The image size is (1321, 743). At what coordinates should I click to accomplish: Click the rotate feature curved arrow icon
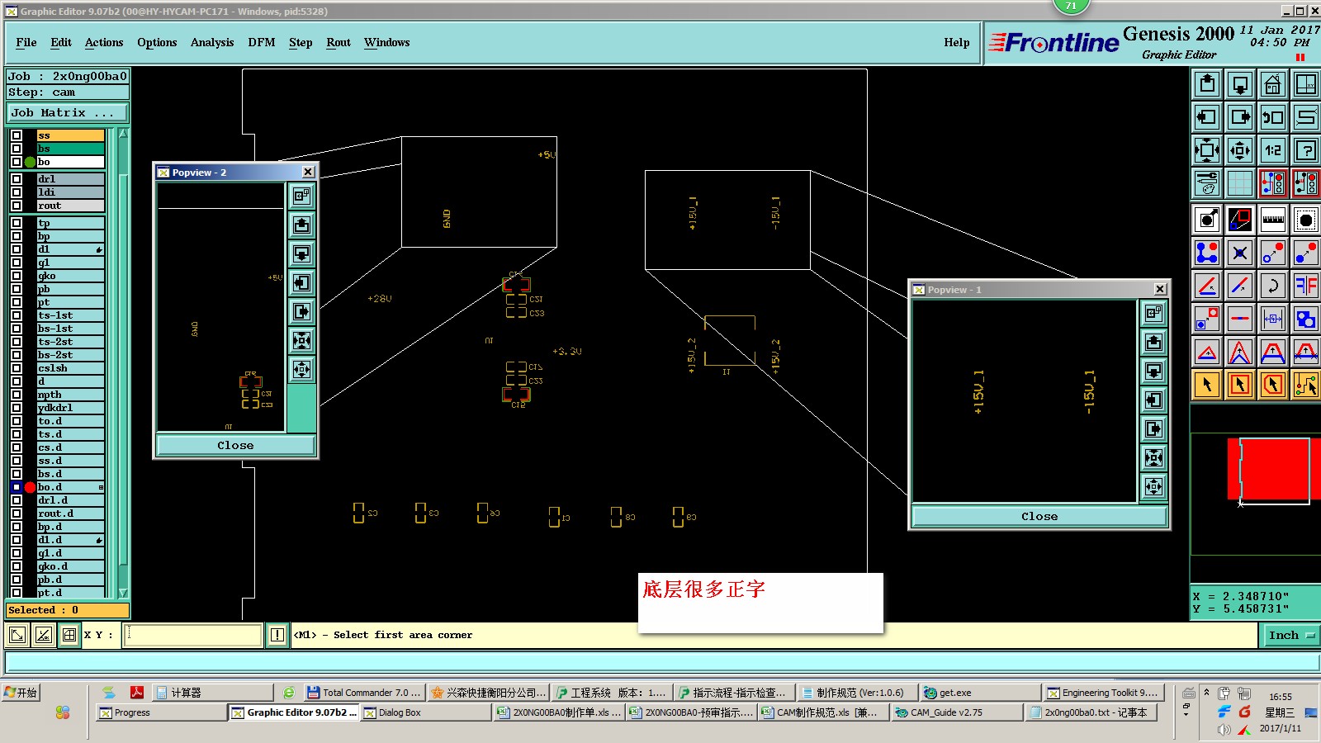click(x=1273, y=286)
